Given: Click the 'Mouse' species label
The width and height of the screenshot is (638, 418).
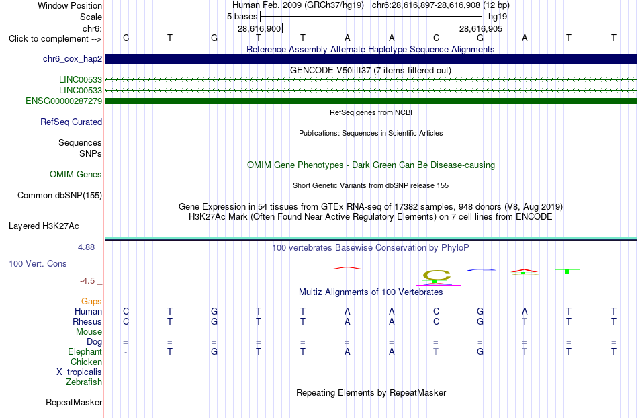Looking at the screenshot, I should pyautogui.click(x=89, y=331).
